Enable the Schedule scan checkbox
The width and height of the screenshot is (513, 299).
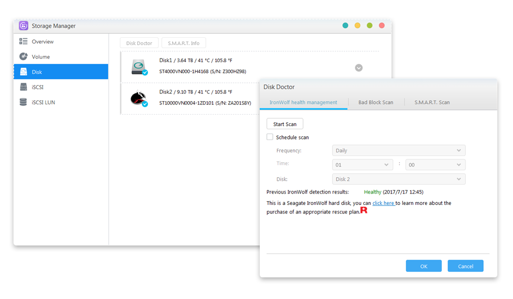pyautogui.click(x=269, y=137)
